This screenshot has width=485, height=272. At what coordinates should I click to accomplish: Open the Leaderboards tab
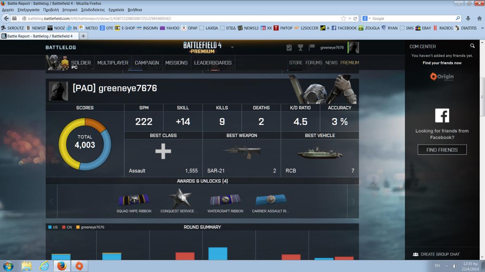213,63
